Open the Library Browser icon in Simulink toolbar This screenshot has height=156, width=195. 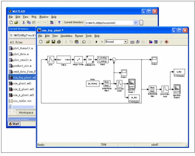151,42
